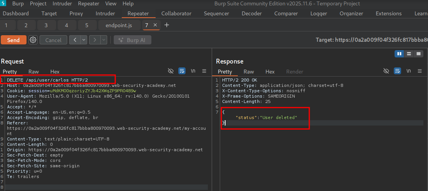Viewport: 428px width, 191px height.
Task: Switch Response view to Hex
Action: (270, 72)
